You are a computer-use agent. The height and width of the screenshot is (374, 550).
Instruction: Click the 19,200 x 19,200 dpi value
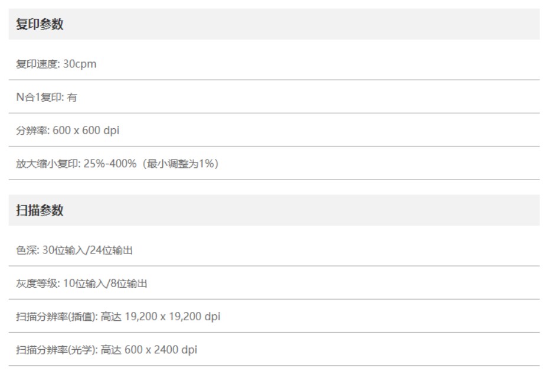[x=172, y=317]
